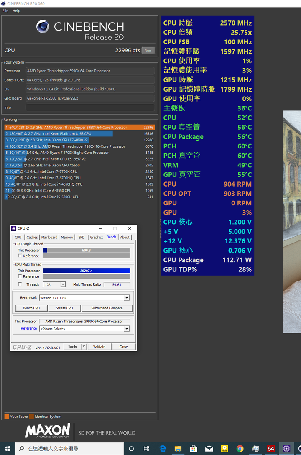Screen dimensions: 301x455
Task: Select ranking row Core i7-7700K
Action: coord(79,171)
